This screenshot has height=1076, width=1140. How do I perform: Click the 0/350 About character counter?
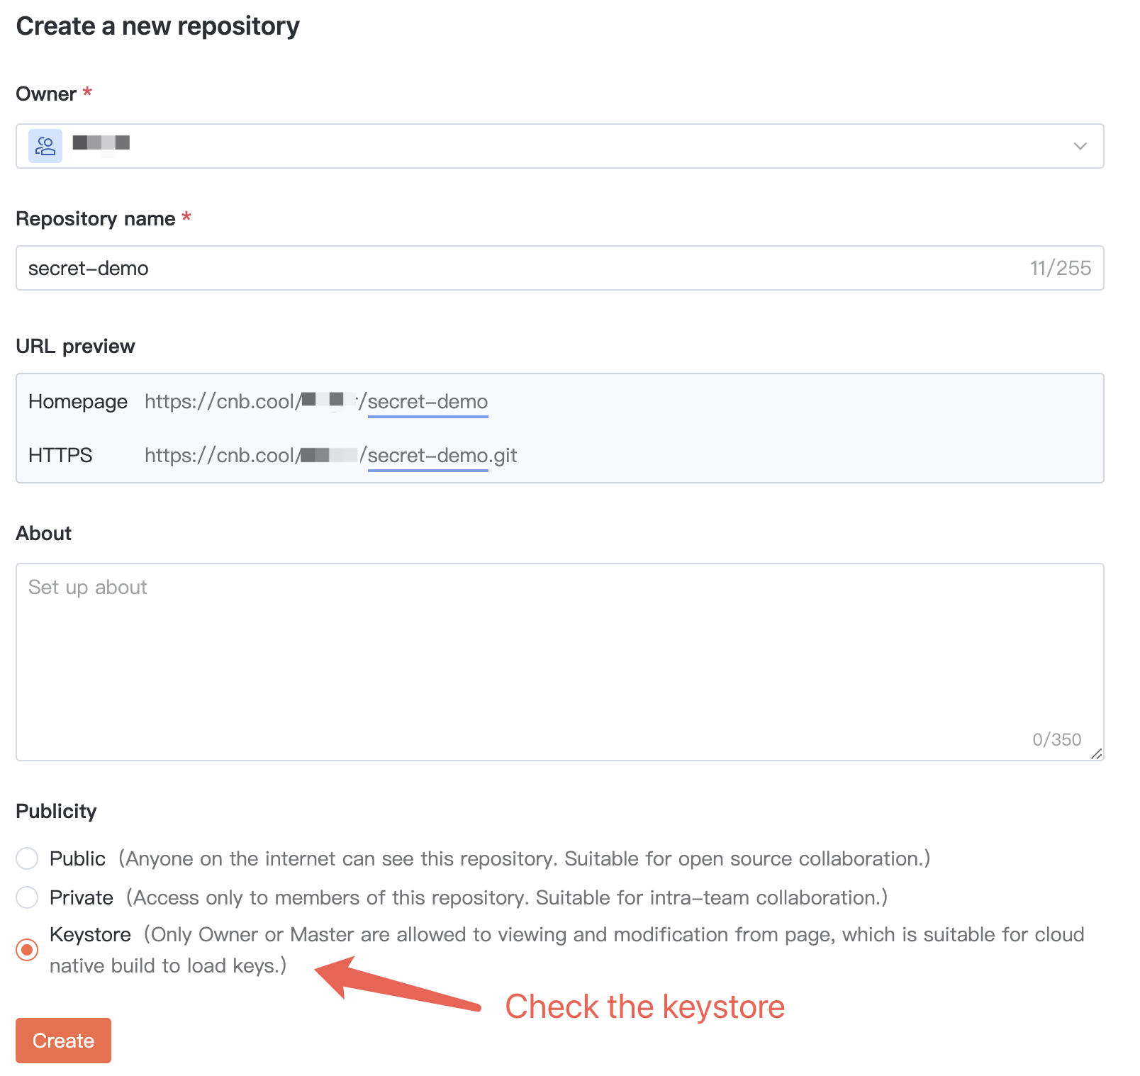click(1056, 739)
